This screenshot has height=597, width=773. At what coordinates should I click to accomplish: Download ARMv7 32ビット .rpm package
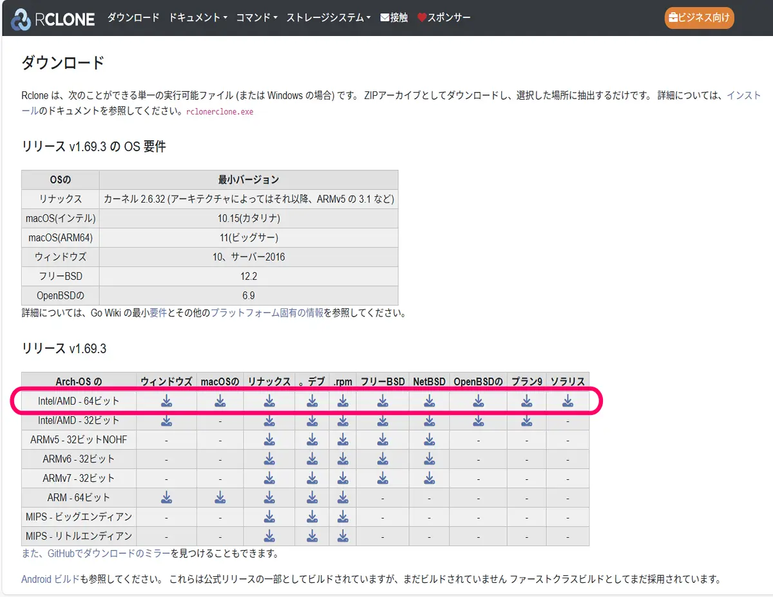click(343, 479)
